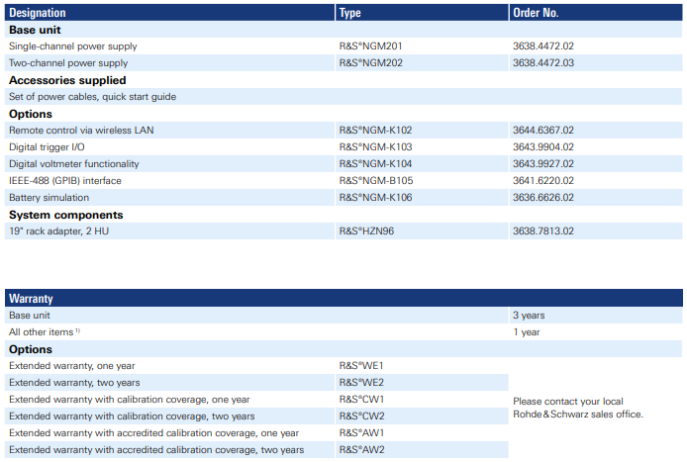Click type R&S NGM-K102
687x462 pixels.
[375, 131]
